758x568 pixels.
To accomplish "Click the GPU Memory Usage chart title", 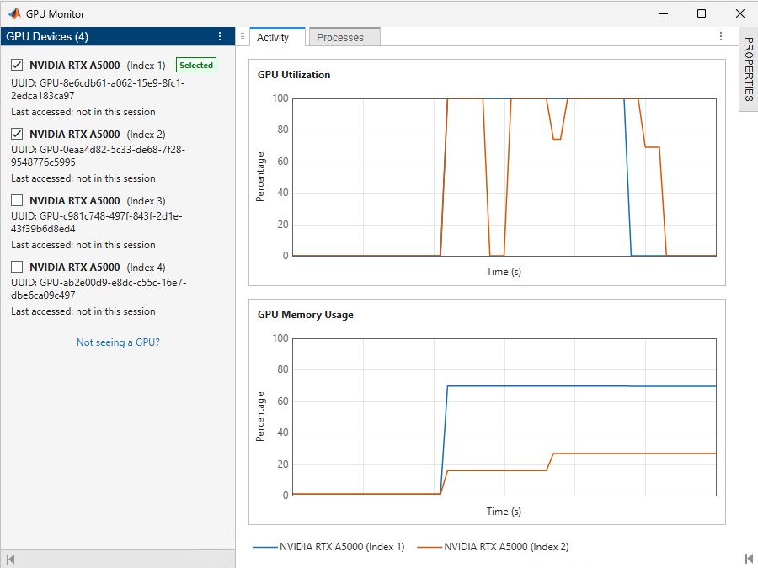I will click(x=306, y=315).
